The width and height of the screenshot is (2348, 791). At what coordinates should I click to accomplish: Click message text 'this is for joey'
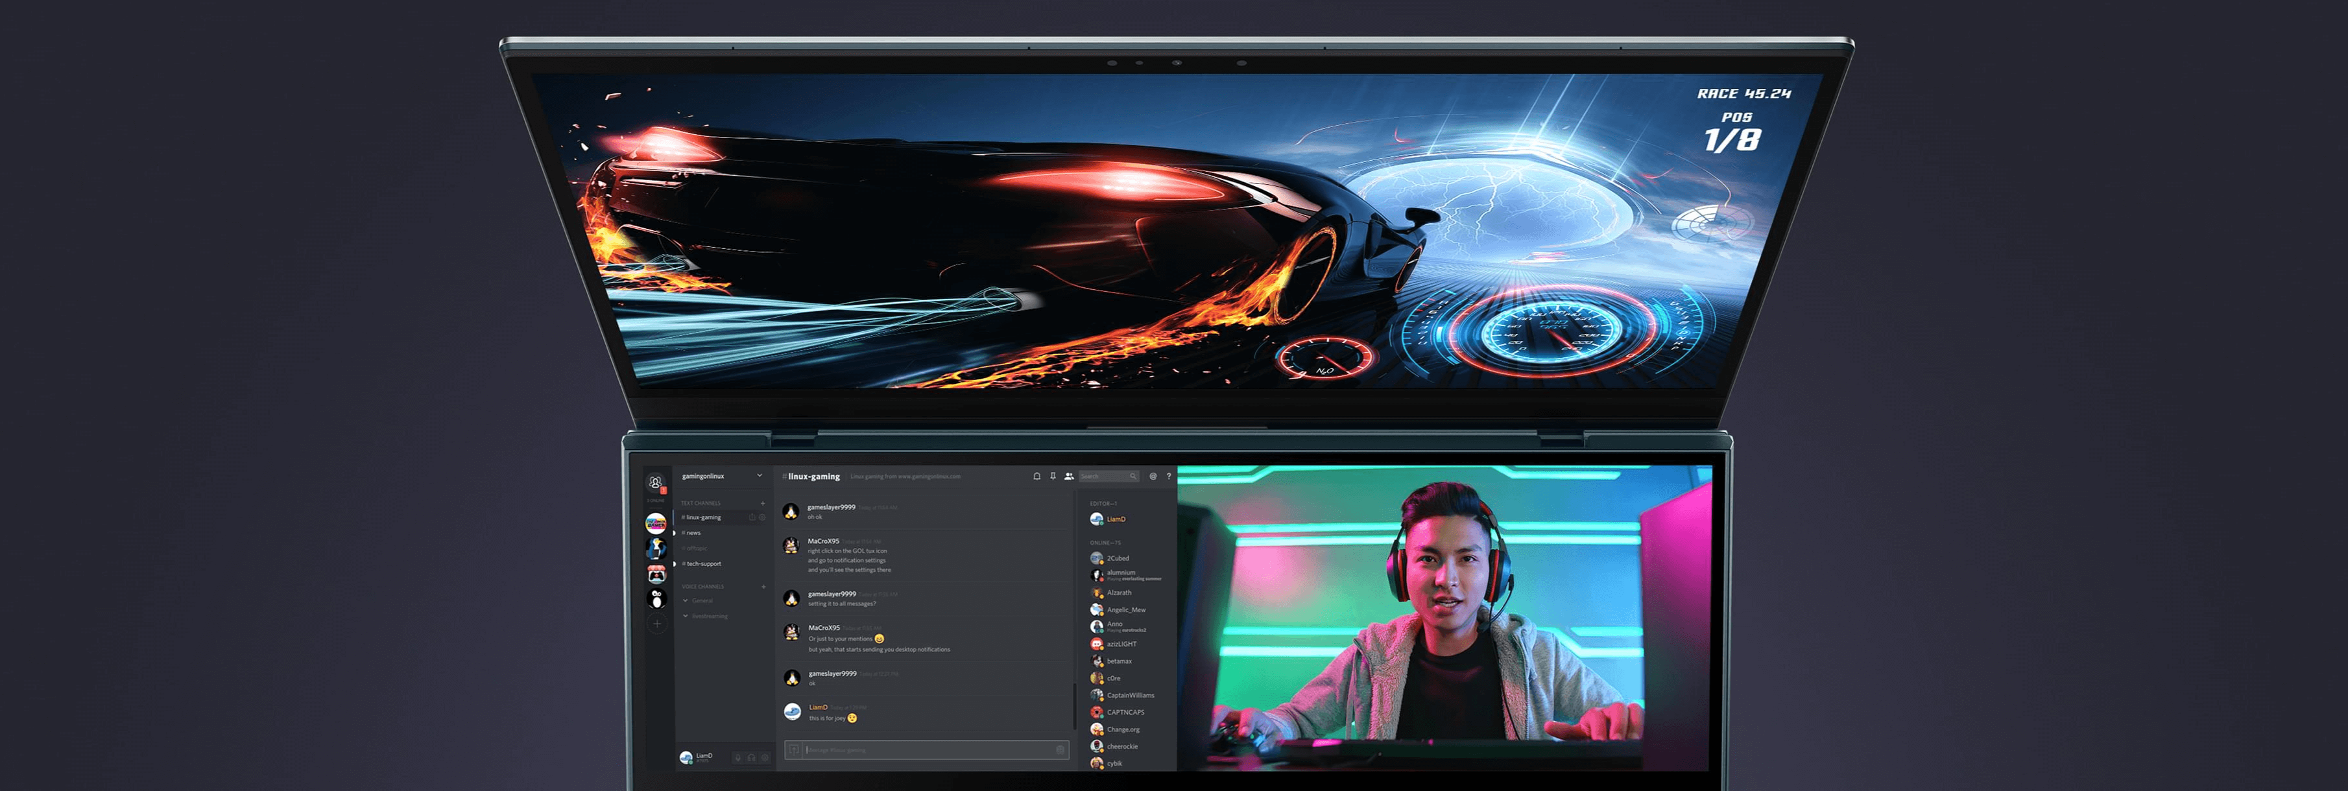[828, 718]
